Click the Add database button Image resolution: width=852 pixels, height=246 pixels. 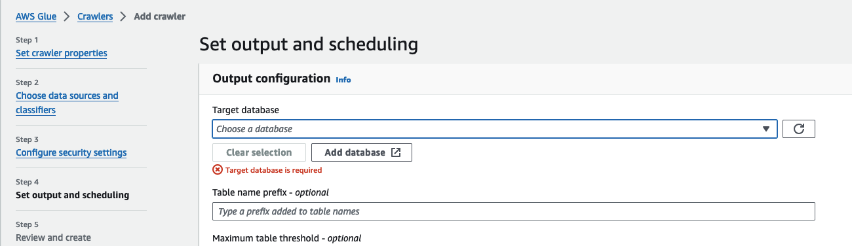coord(361,152)
